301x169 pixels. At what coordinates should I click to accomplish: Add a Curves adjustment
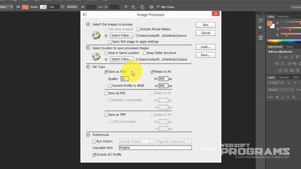292,57
